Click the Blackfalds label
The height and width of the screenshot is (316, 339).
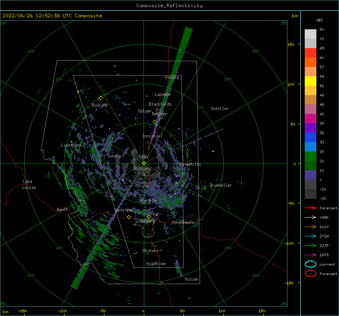160,104
